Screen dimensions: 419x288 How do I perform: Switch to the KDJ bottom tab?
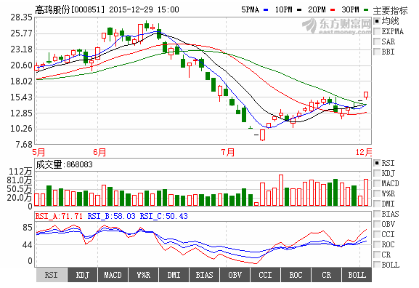[x=82, y=275]
